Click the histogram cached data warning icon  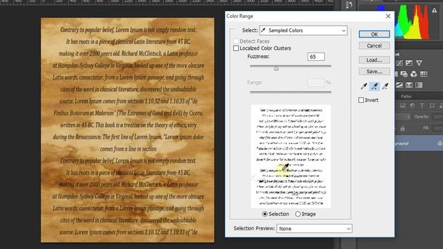point(434,10)
